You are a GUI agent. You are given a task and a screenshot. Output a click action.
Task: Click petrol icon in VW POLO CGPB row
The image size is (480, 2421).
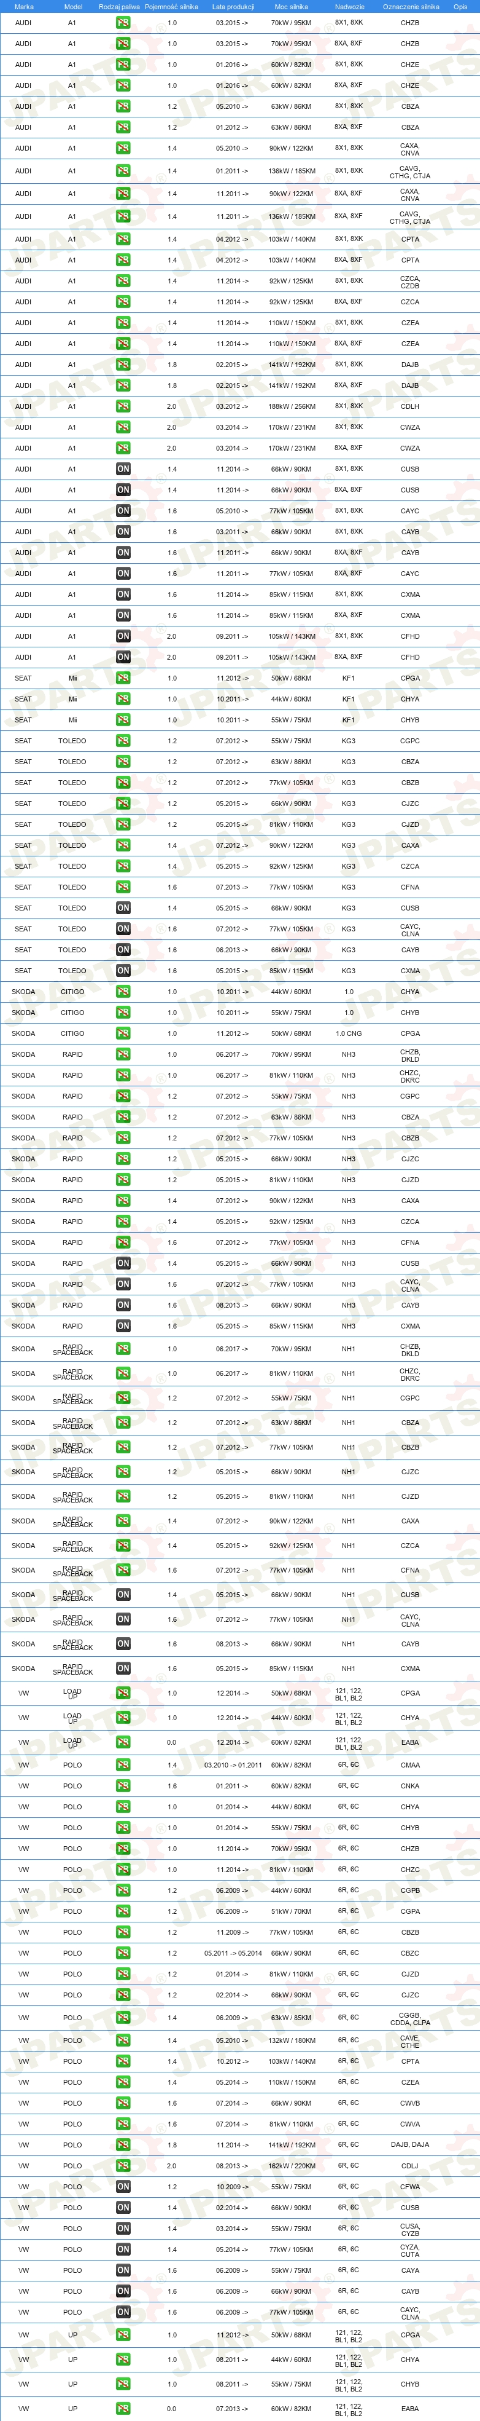coord(123,1890)
